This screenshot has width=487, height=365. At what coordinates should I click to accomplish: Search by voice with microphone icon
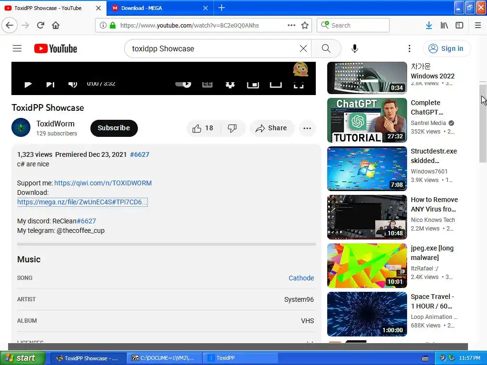point(355,48)
